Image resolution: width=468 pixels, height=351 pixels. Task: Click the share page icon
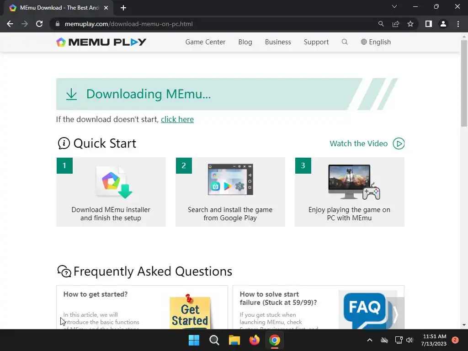[x=396, y=24]
